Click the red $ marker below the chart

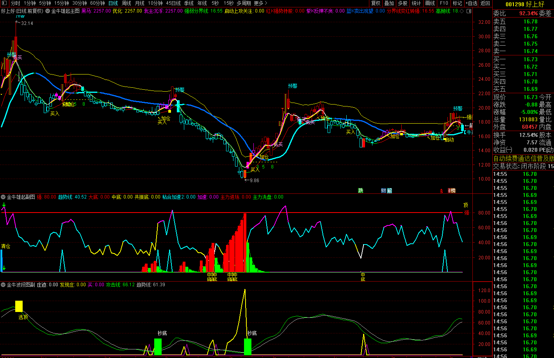pyautogui.click(x=442, y=191)
